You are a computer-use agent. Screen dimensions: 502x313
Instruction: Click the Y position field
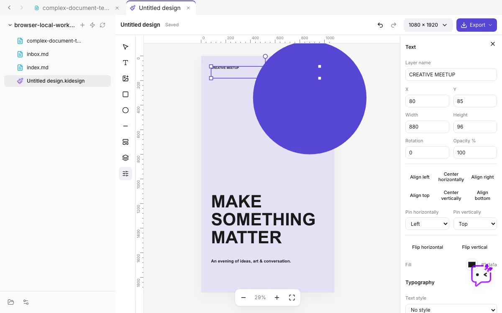[475, 101]
